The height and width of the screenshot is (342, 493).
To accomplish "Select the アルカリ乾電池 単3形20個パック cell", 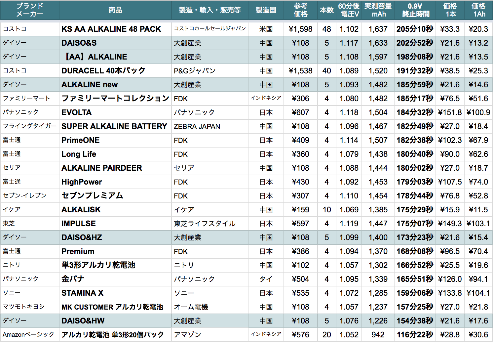I will 115,335.
